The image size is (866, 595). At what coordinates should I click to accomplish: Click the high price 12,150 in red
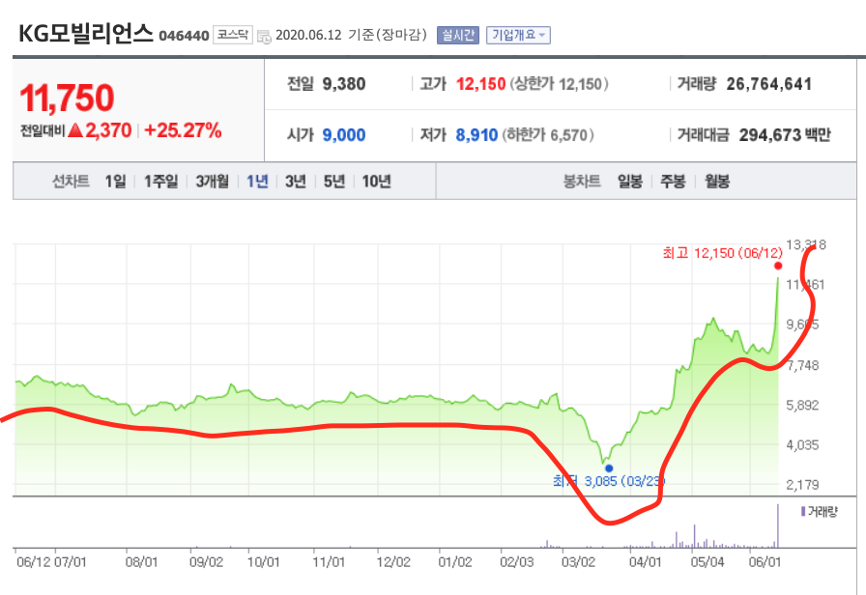click(480, 84)
